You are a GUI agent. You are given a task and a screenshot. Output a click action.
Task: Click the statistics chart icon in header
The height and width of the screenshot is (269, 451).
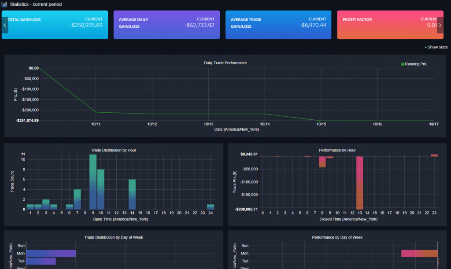(4, 4)
